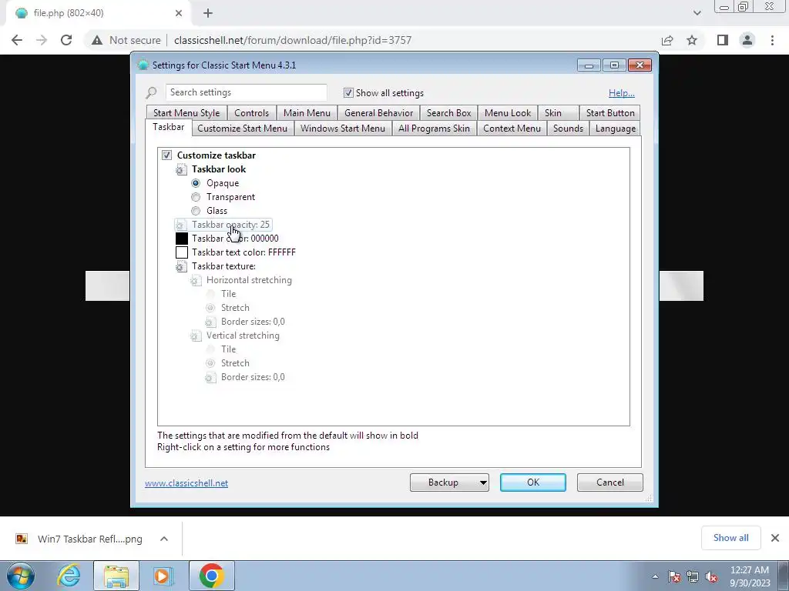Select Stretch under Horizontal stretching
Viewport: 789px width, 591px height.
210,308
